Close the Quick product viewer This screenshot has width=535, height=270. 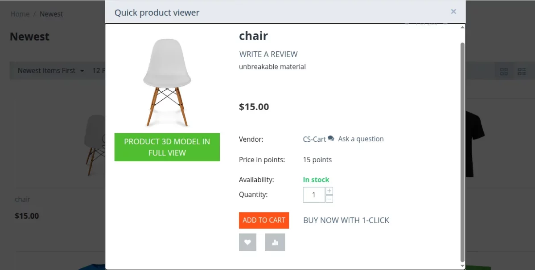pos(453,12)
